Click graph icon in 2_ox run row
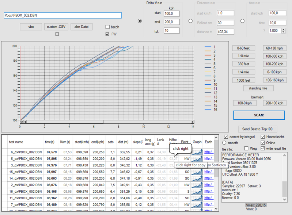The width and height of the screenshot is (292, 215). click(197, 185)
